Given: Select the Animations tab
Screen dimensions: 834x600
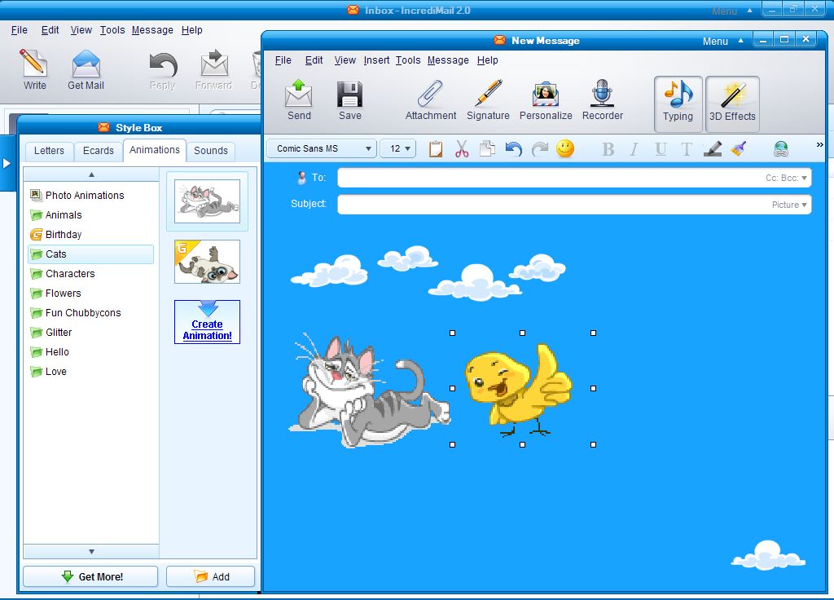Looking at the screenshot, I should [155, 150].
